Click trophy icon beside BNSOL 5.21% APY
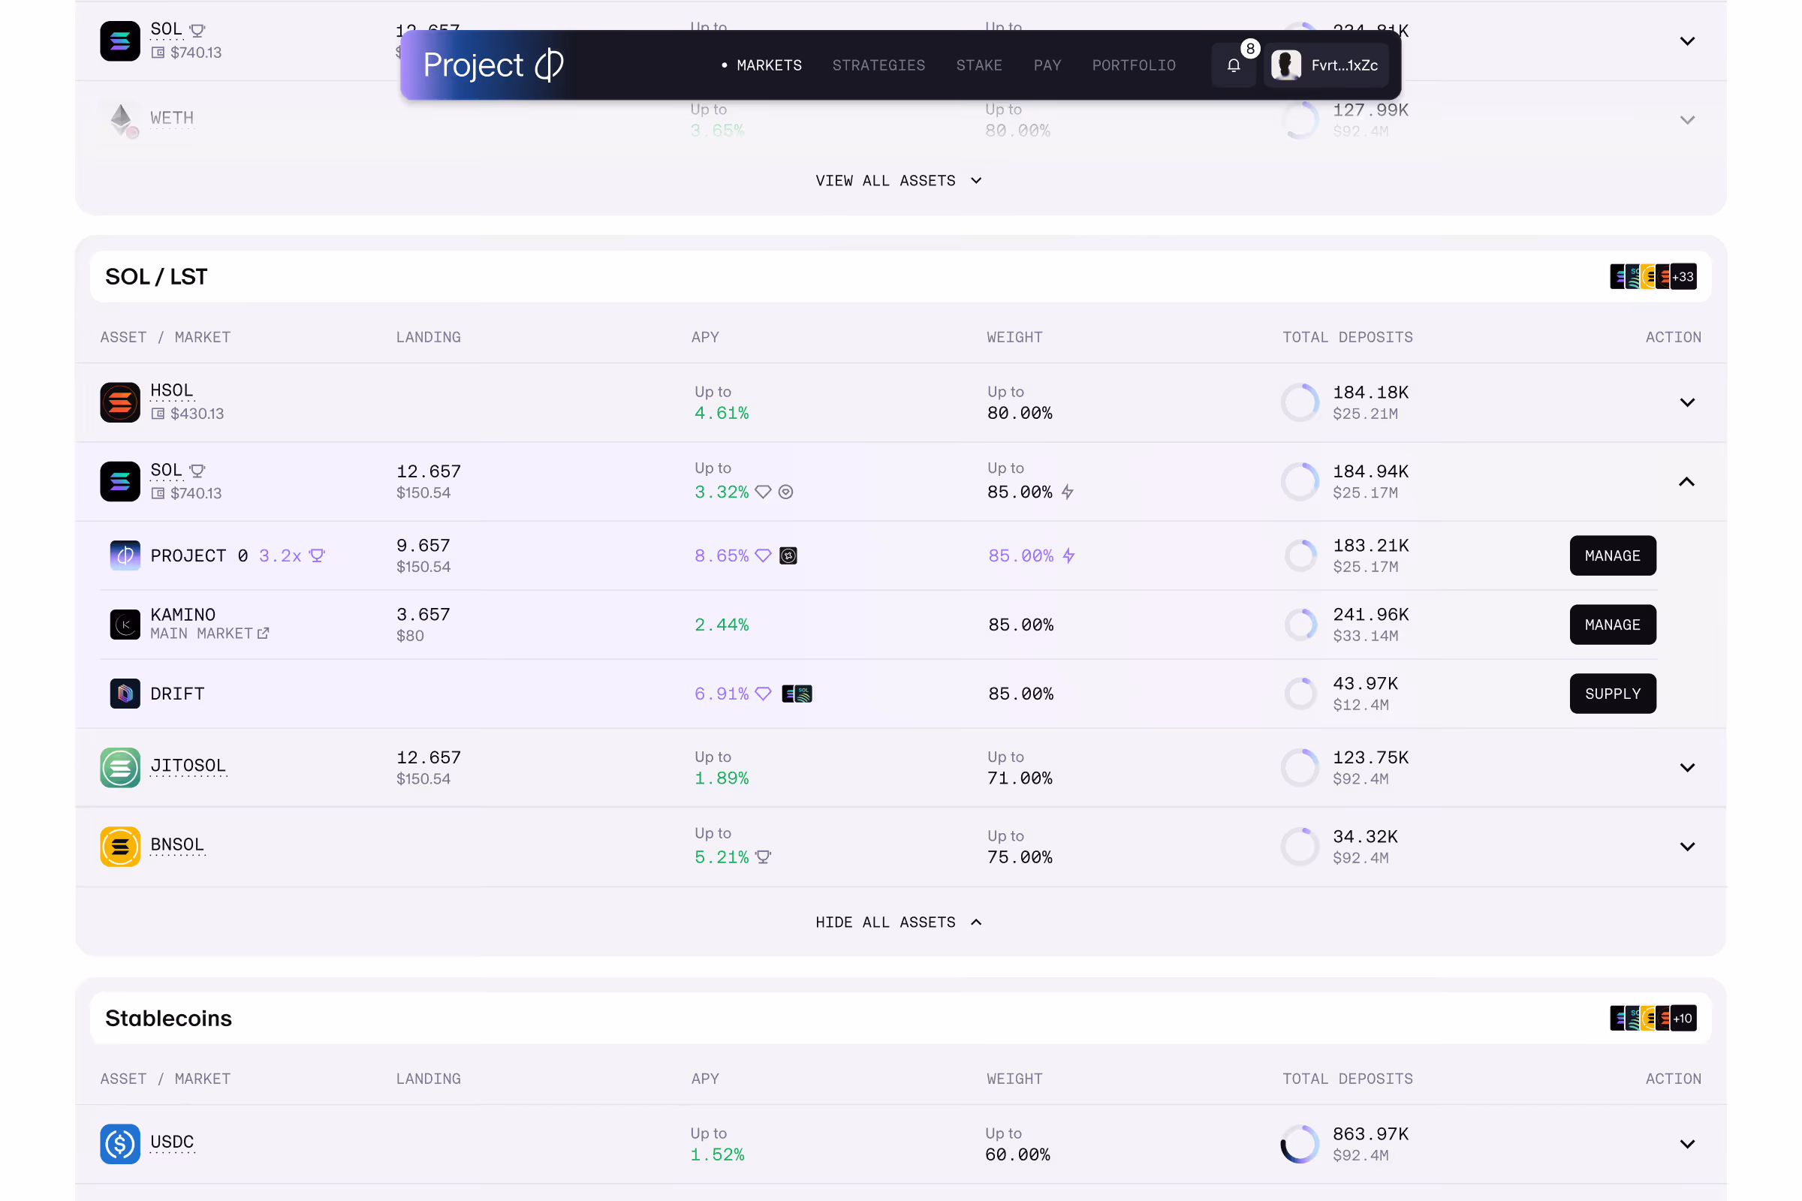Image resolution: width=1802 pixels, height=1201 pixels. (763, 857)
